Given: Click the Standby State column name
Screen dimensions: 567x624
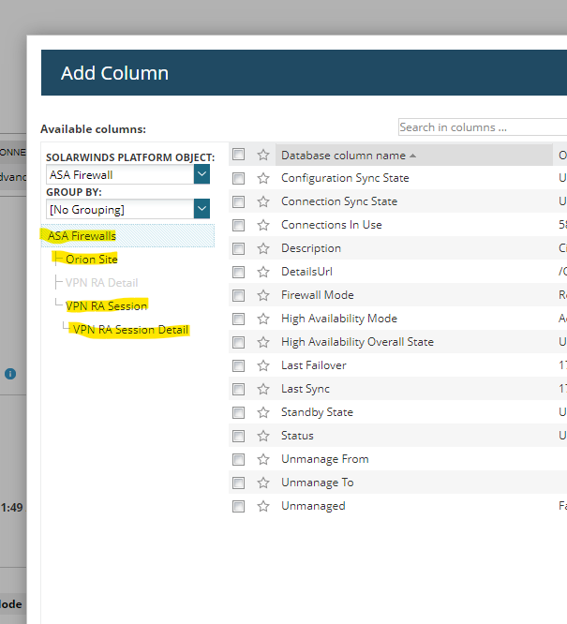Looking at the screenshot, I should pyautogui.click(x=317, y=412).
